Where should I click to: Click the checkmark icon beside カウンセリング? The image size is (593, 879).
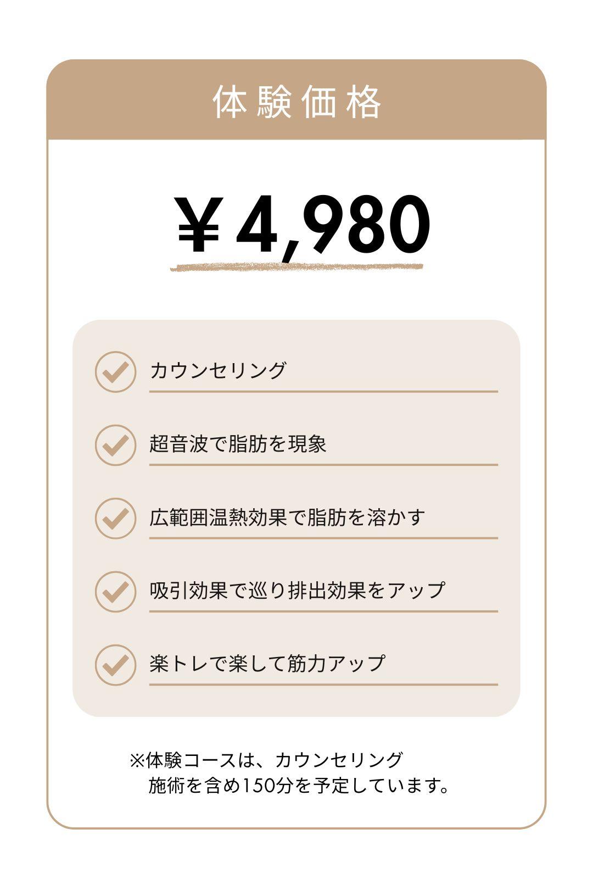[115, 372]
